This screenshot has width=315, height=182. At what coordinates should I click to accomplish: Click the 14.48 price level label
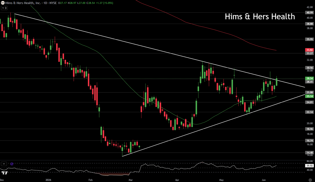point(309,153)
